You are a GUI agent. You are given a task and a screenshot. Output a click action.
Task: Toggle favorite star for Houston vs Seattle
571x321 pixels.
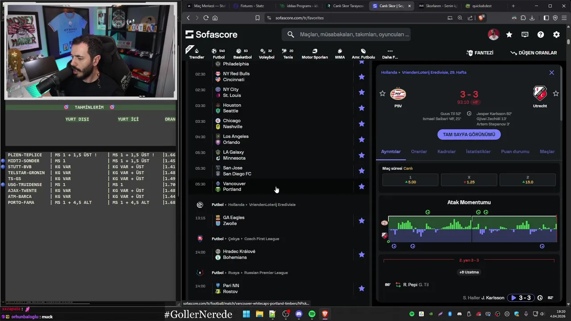pyautogui.click(x=362, y=108)
